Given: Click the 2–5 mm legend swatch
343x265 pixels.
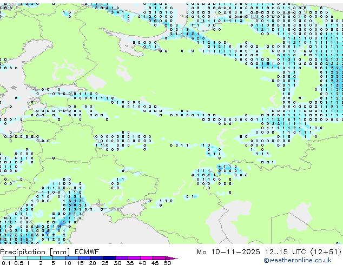Looking at the screenshot, I should [47, 258].
